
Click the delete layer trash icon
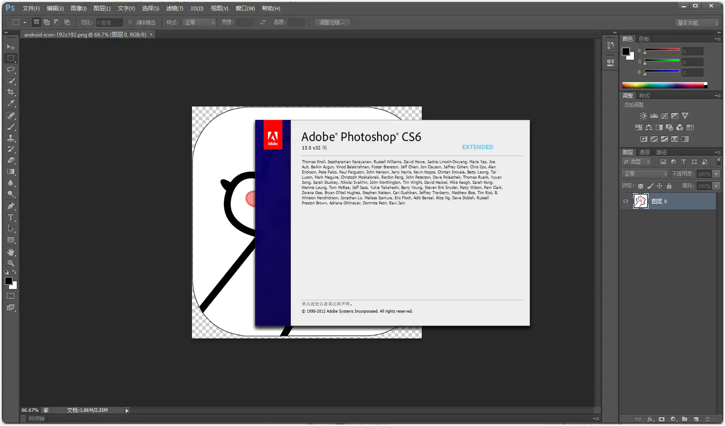(707, 419)
